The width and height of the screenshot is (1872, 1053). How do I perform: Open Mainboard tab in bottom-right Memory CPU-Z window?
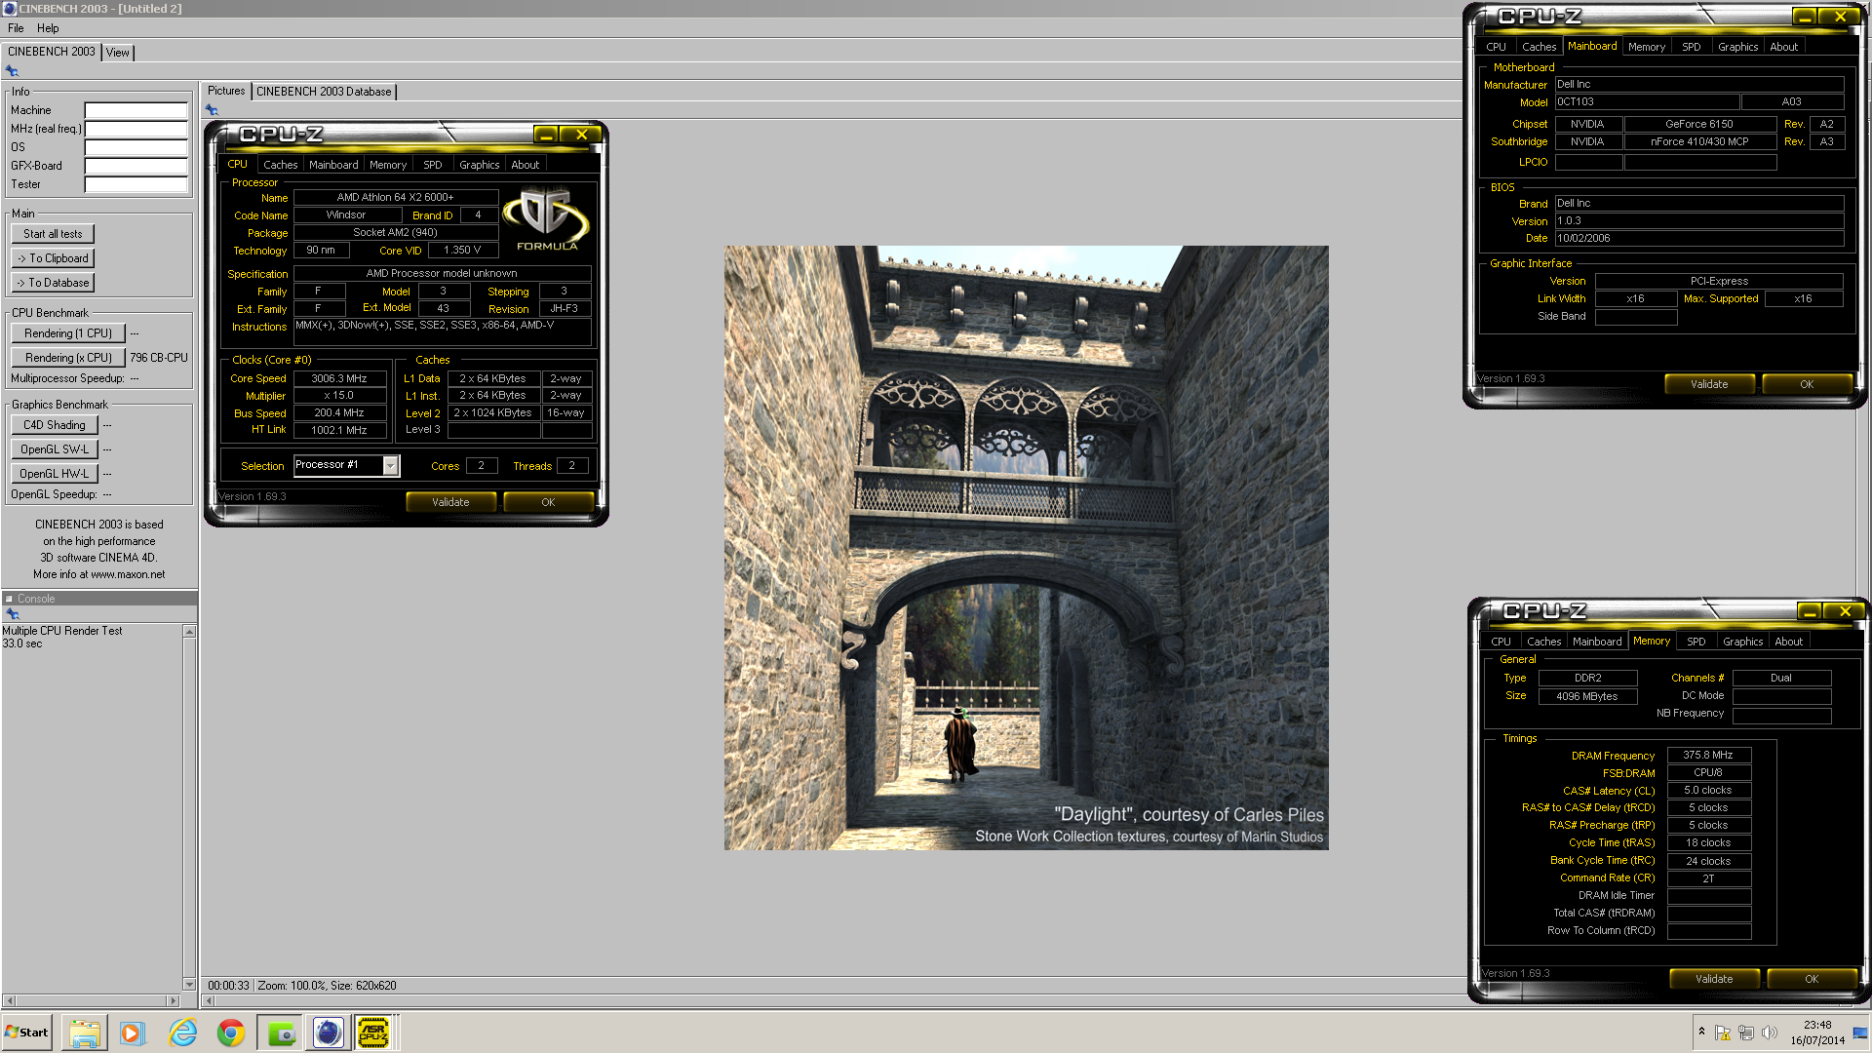1597,642
